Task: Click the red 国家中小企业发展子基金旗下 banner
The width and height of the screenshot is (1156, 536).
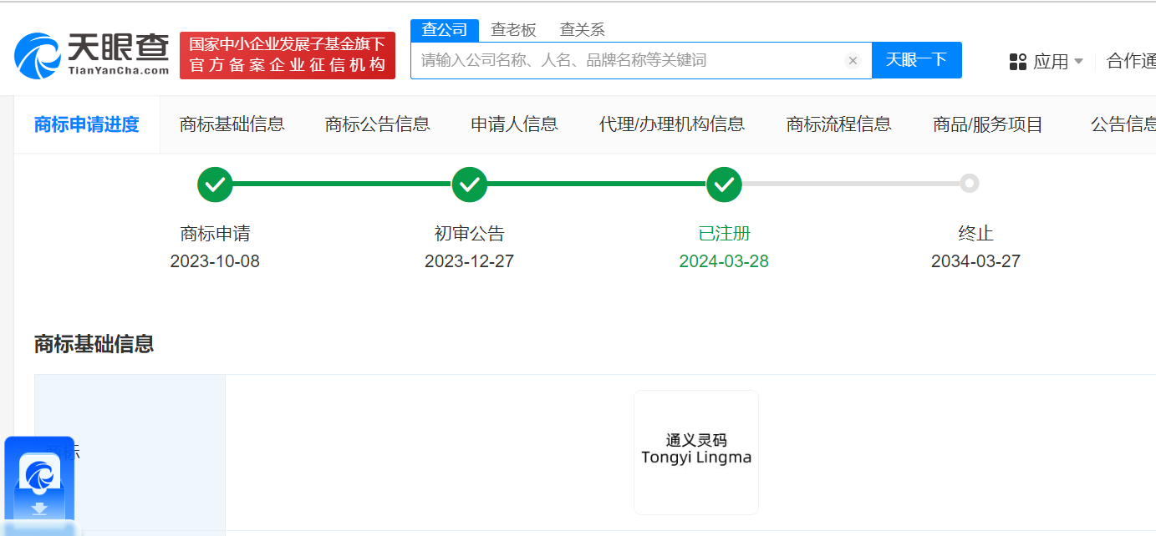Action: pos(287,55)
